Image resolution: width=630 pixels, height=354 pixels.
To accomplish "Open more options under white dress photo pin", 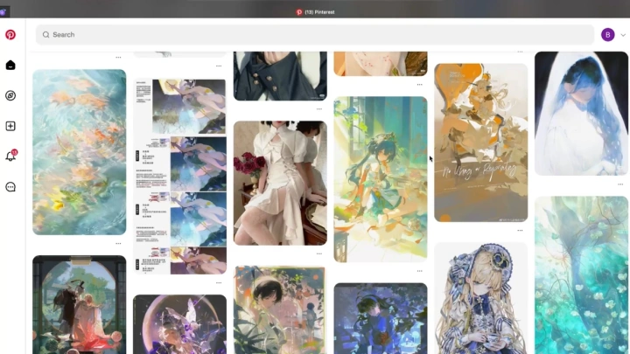I will coord(318,253).
